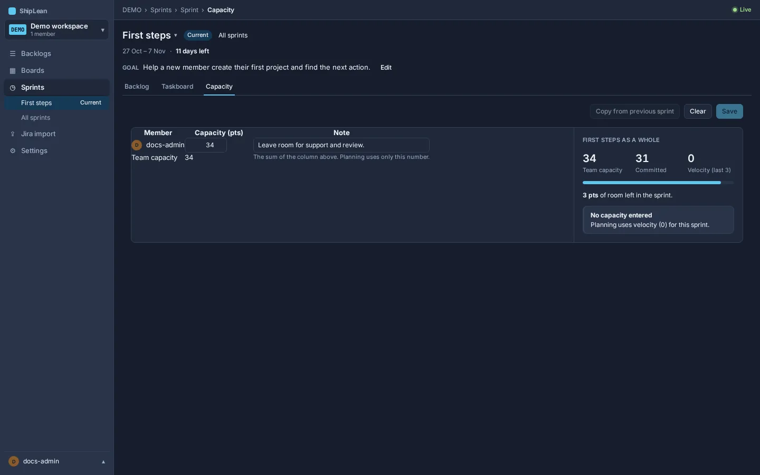Switch to the Taskboard tab
The height and width of the screenshot is (475, 760).
[177, 87]
